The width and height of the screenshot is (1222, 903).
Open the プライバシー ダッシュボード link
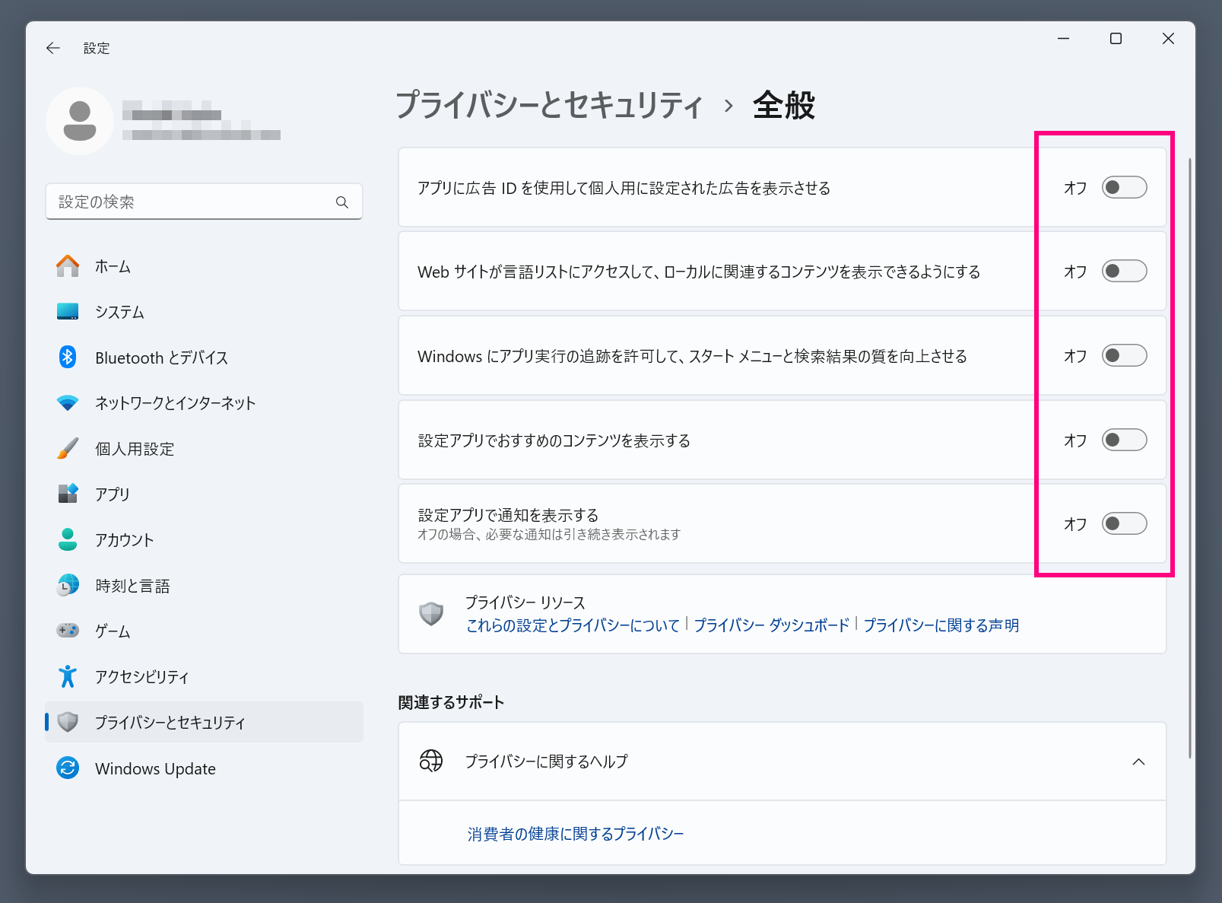tap(771, 625)
